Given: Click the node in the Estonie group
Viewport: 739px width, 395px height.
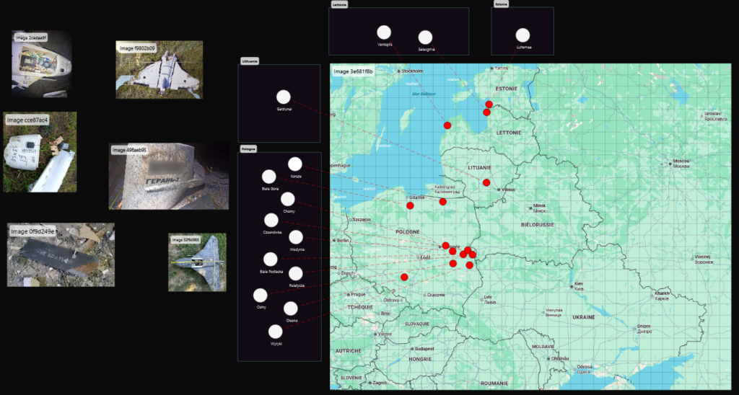Looking at the screenshot, I should [522, 35].
